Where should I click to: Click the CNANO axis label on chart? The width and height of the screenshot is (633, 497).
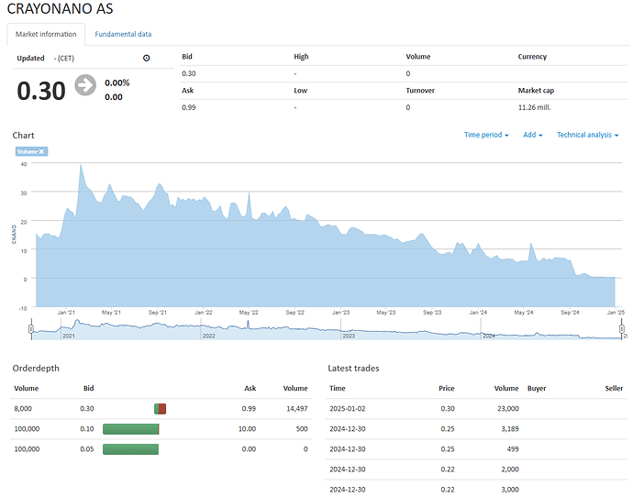[14, 235]
